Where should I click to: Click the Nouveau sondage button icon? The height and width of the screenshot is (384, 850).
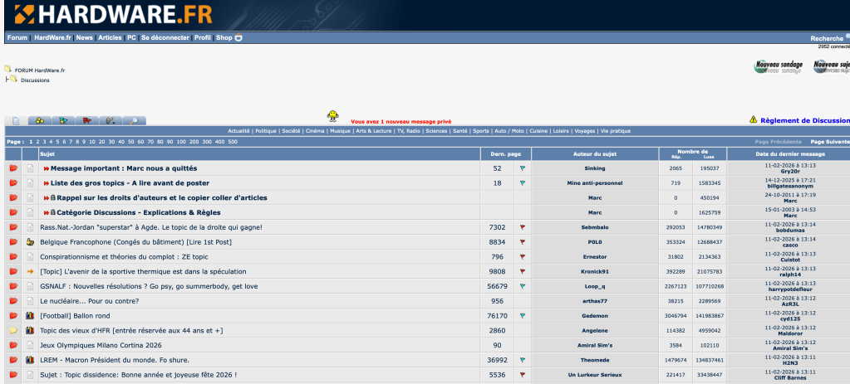click(x=778, y=67)
